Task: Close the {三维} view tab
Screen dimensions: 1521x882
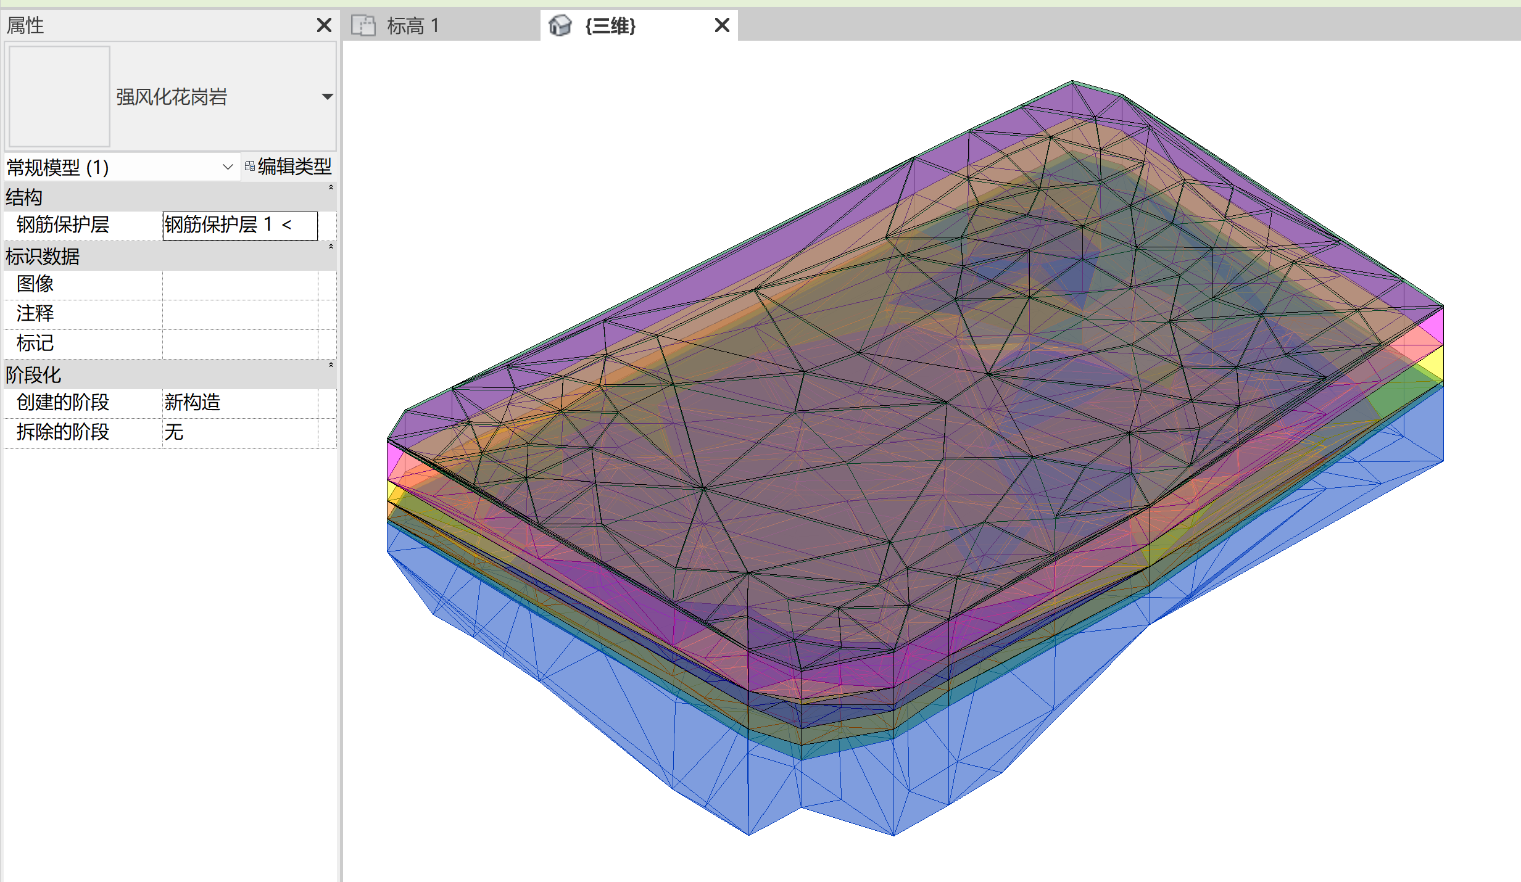Action: coord(722,25)
